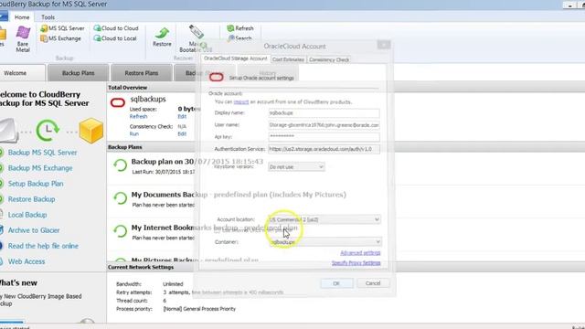Click icon of Backup plan on 30/07/2015
The image size is (585, 329).
coord(120,165)
